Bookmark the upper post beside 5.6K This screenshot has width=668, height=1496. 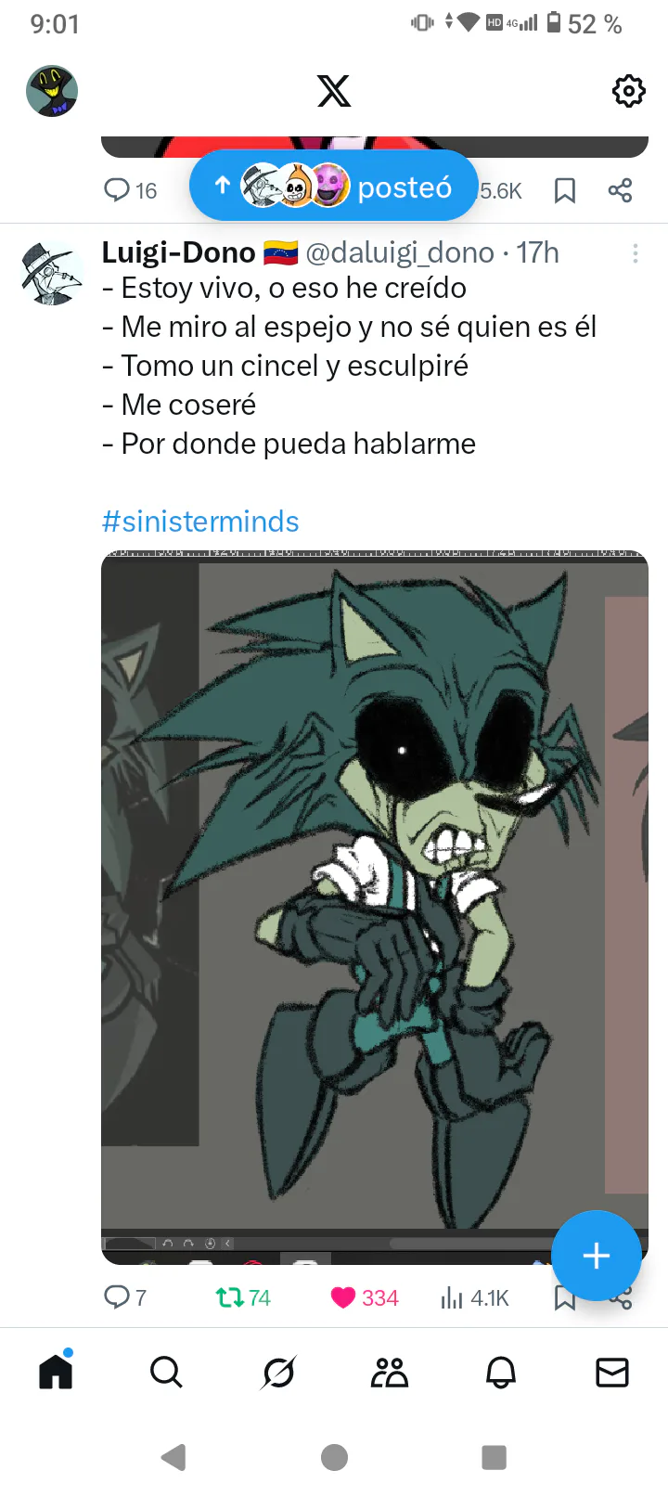564,190
